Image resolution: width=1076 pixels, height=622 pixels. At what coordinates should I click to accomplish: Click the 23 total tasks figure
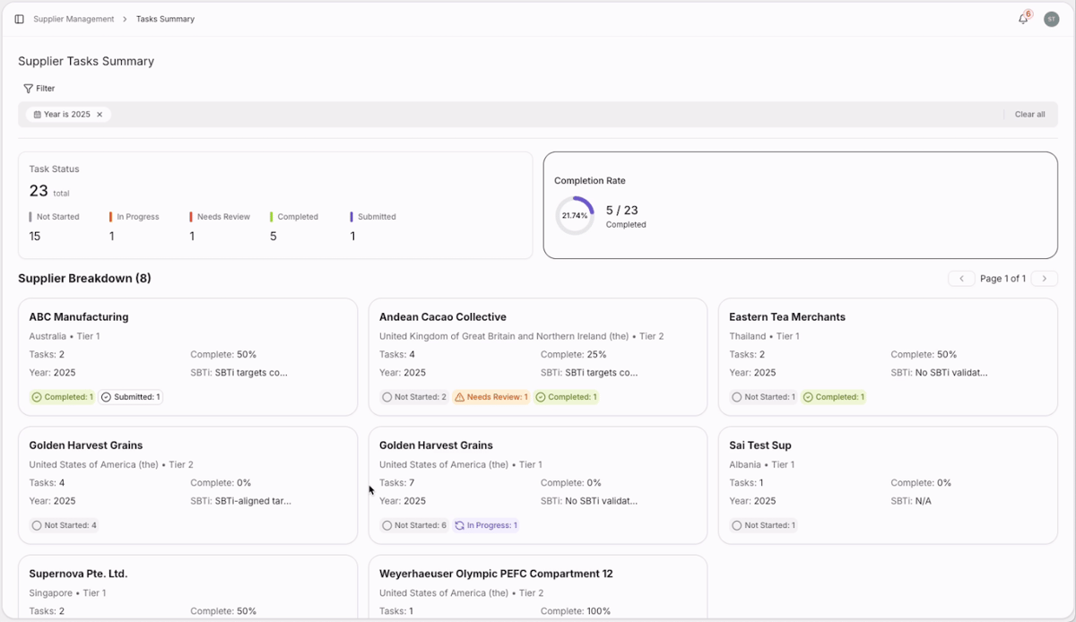pyautogui.click(x=39, y=191)
